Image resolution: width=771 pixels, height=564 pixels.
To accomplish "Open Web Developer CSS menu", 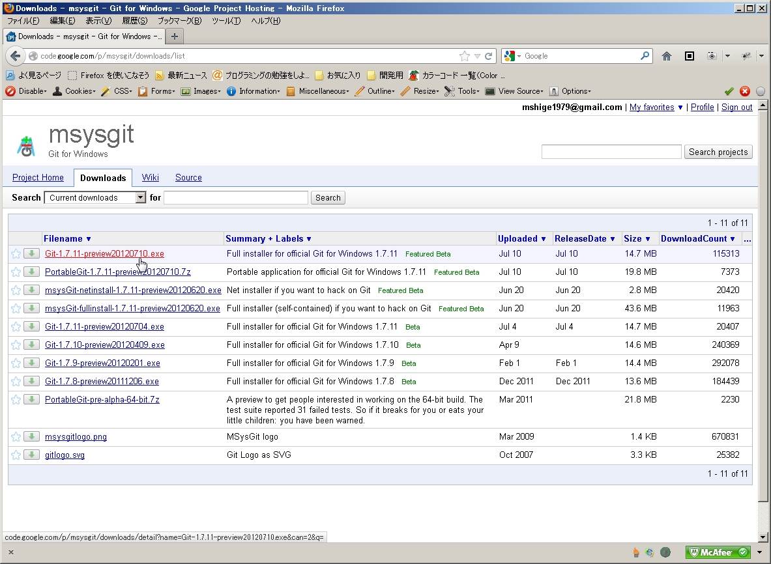I will (x=117, y=91).
